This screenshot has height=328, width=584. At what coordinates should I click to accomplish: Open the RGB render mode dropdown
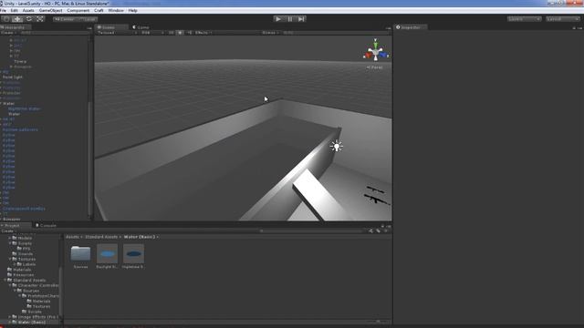(152, 33)
